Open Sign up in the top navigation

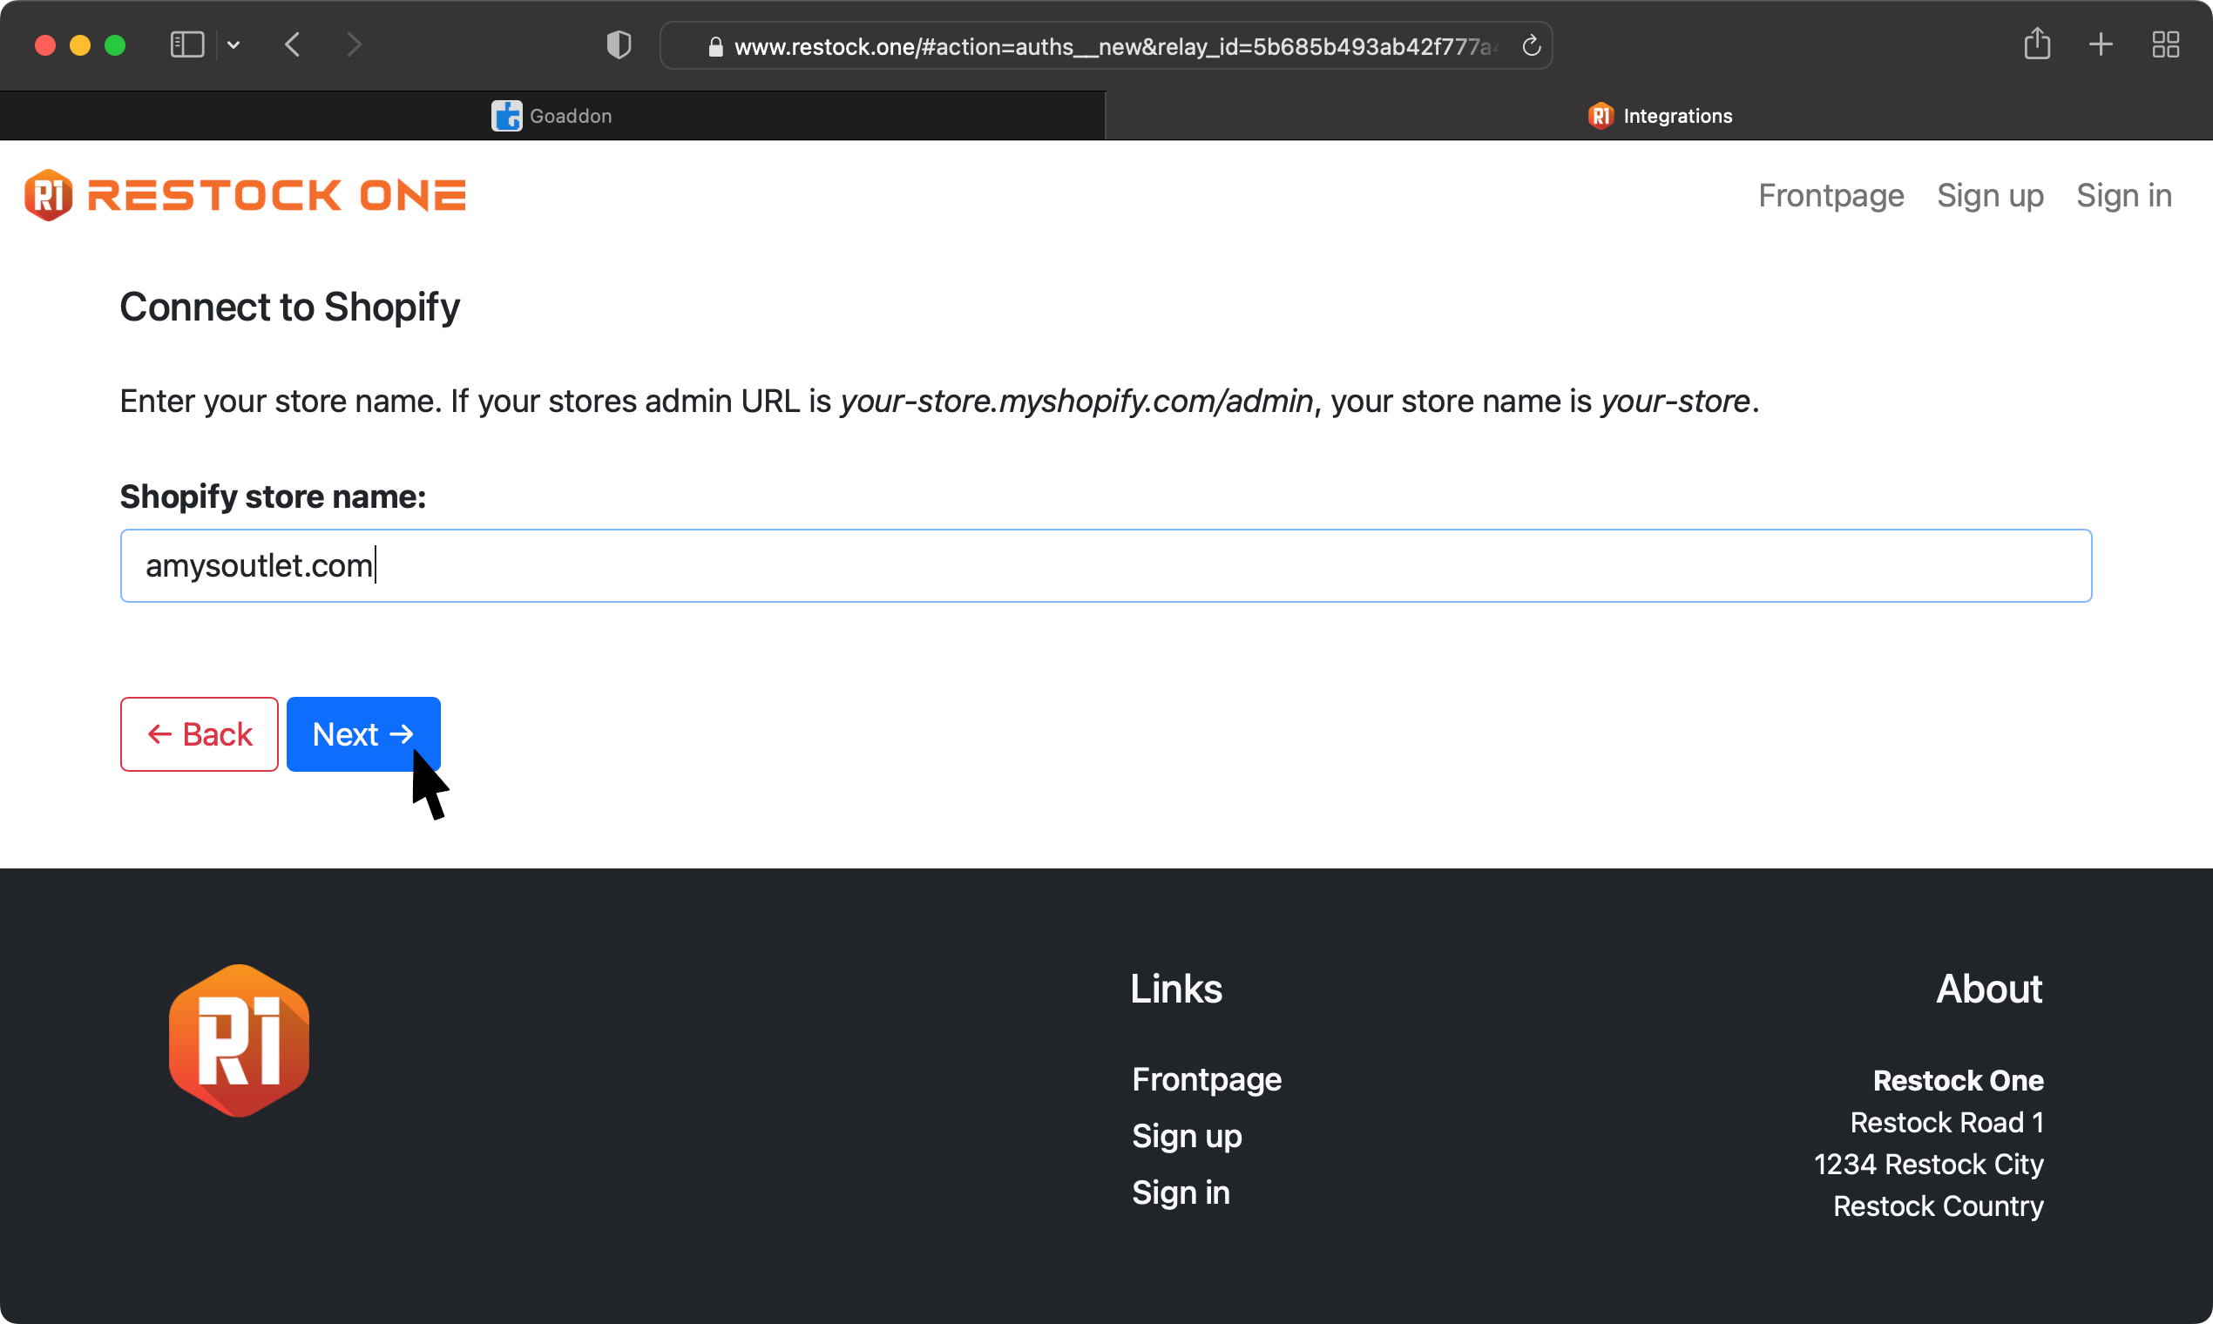(1990, 195)
